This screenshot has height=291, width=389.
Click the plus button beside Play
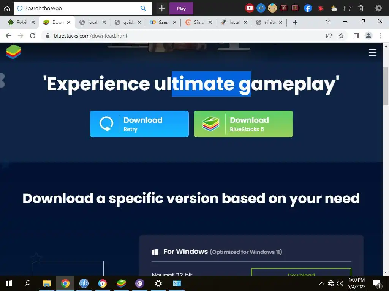pyautogui.click(x=162, y=9)
